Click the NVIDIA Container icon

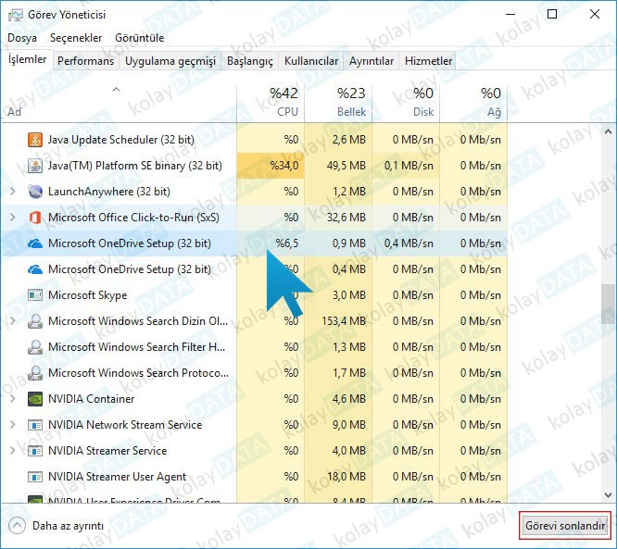[x=35, y=399]
